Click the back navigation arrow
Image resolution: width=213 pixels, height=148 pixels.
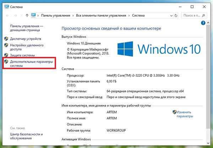[x=7, y=16]
